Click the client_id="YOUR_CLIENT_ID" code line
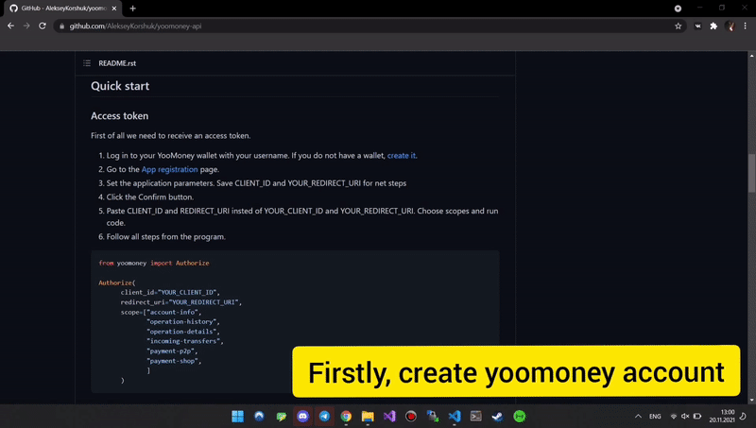 point(170,293)
